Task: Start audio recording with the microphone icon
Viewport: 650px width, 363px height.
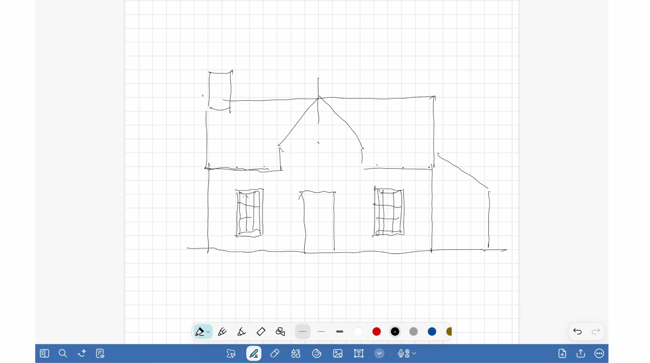Action: tap(403, 353)
